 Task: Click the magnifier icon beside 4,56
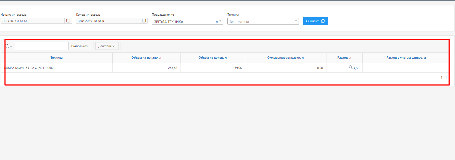[350, 67]
